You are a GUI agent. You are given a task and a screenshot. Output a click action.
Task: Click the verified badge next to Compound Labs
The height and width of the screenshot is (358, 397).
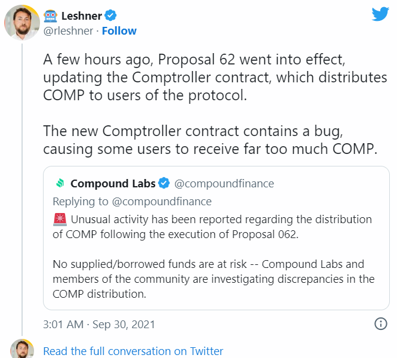click(164, 183)
